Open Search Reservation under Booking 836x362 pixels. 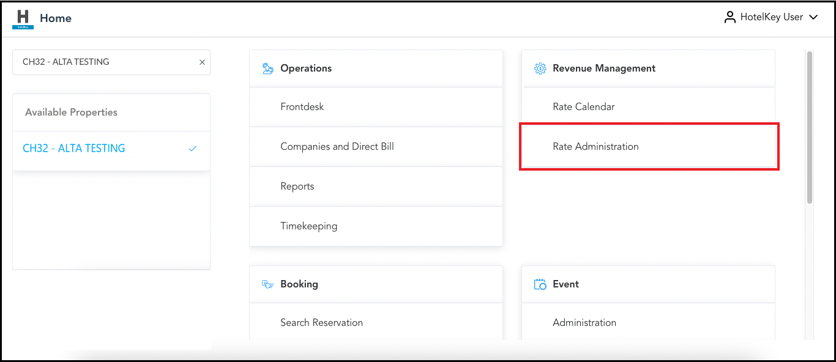coord(321,322)
